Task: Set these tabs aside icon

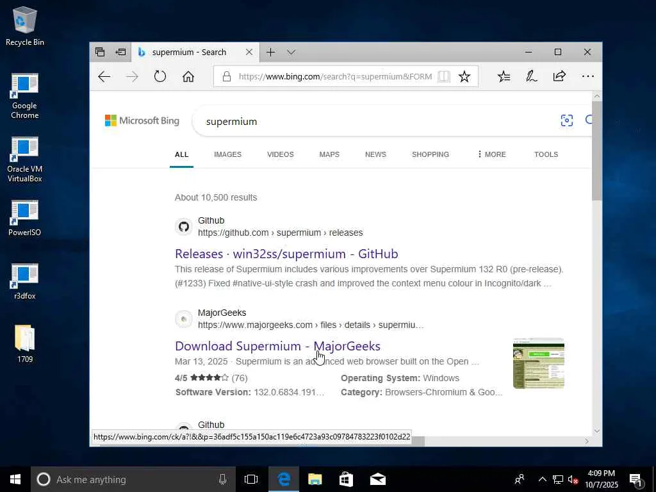Action: [x=121, y=52]
